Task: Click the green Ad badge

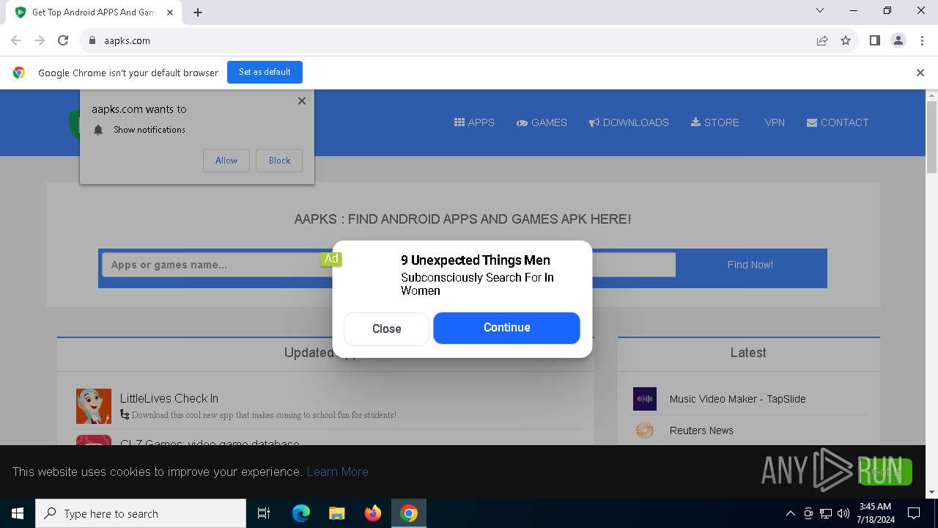Action: (x=331, y=259)
